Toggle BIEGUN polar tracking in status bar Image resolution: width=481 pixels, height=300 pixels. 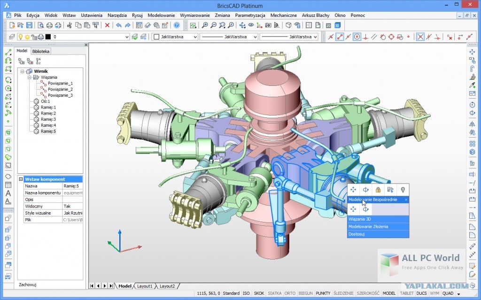[305, 293]
